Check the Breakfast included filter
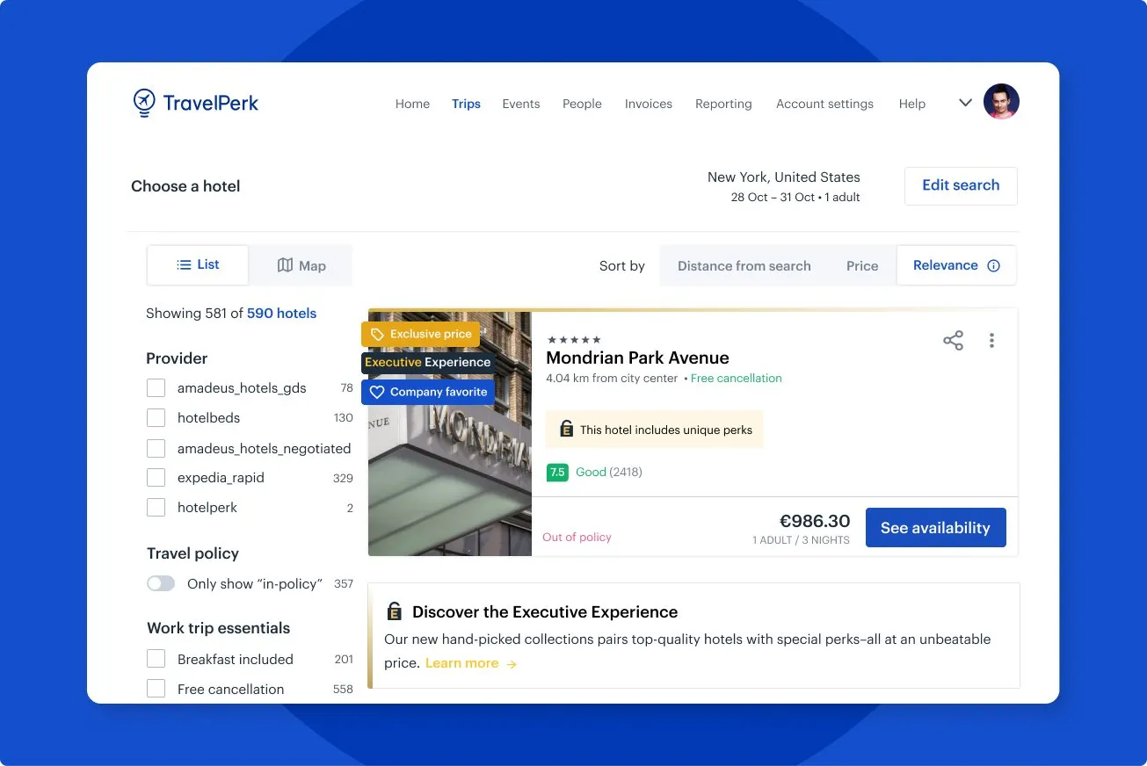Image resolution: width=1147 pixels, height=766 pixels. (x=156, y=659)
